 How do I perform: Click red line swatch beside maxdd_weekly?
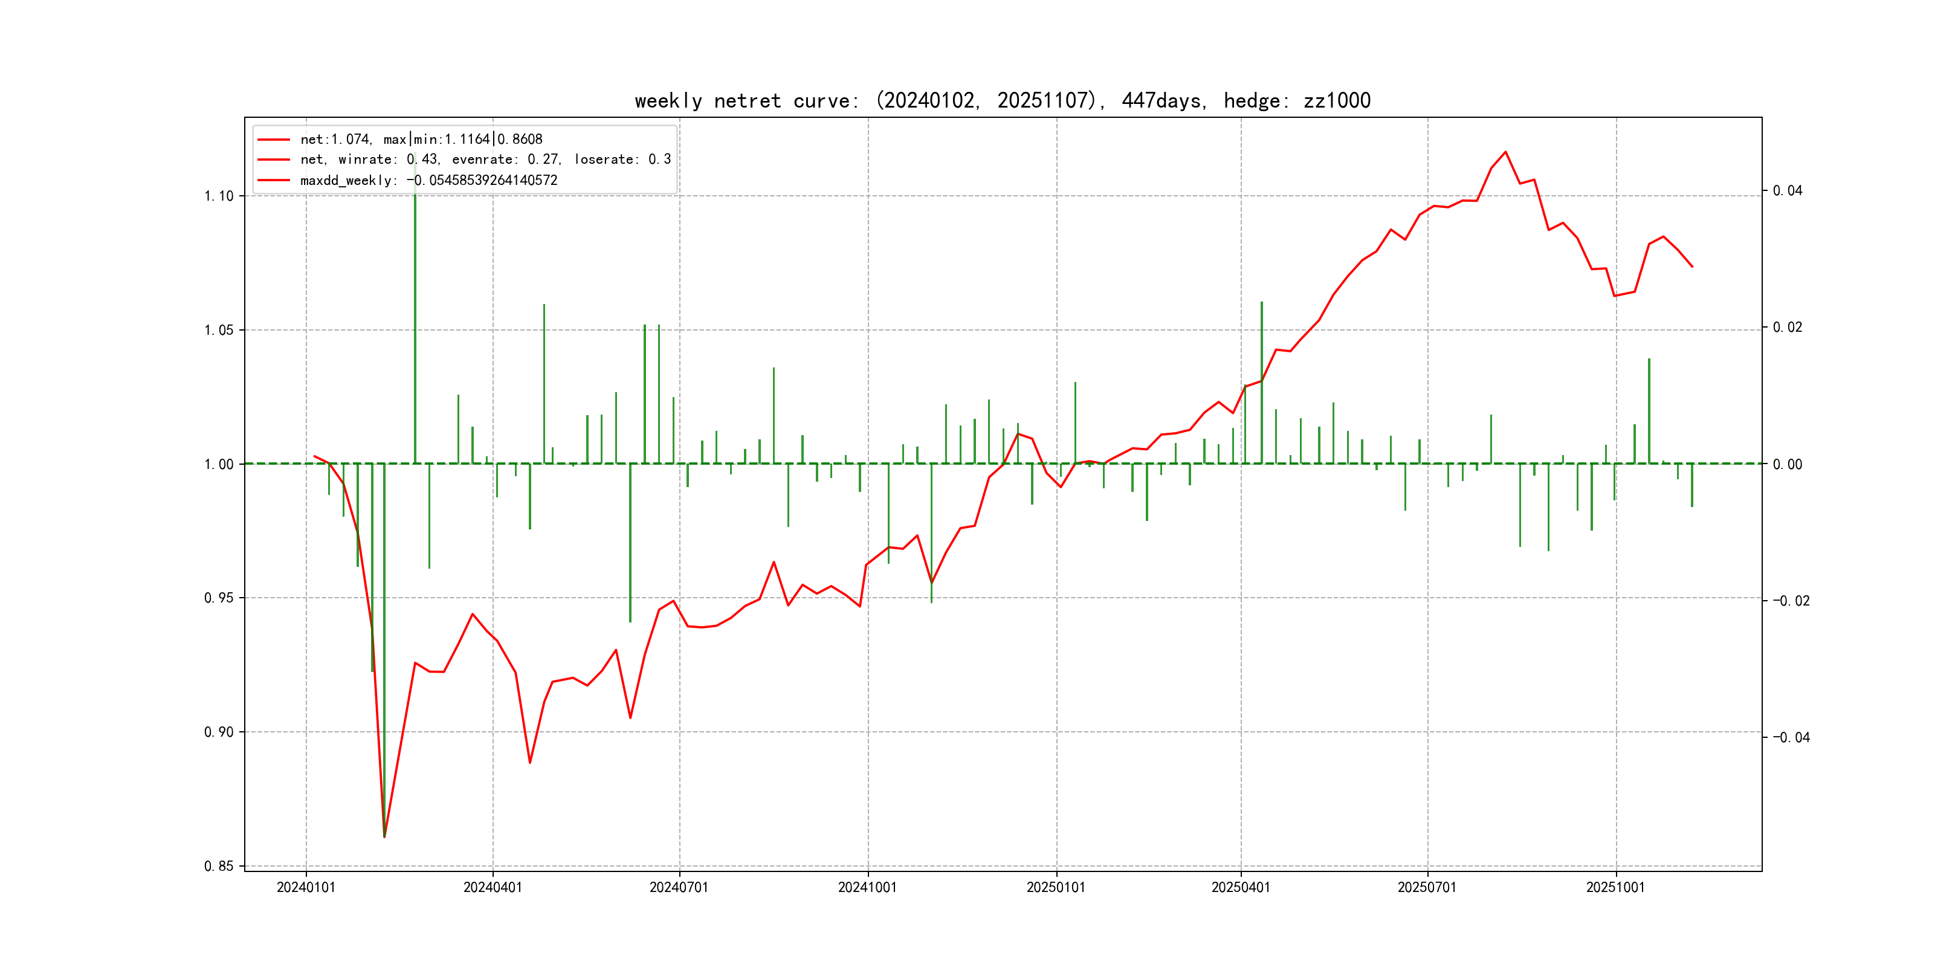point(274,180)
